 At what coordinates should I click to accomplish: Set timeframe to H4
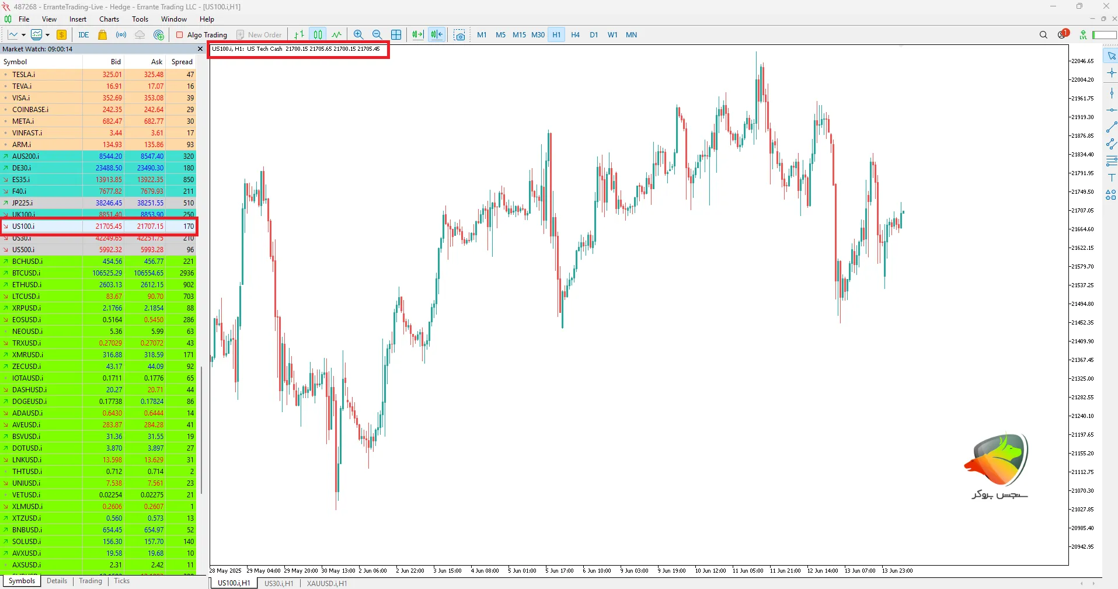(575, 35)
